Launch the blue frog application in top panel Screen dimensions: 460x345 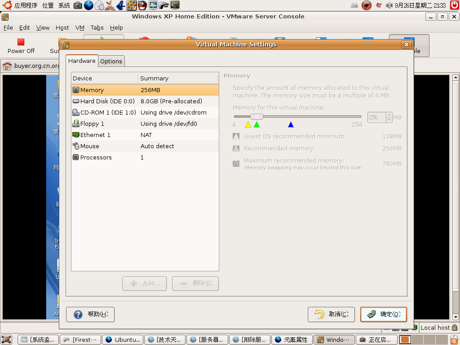(x=120, y=5)
